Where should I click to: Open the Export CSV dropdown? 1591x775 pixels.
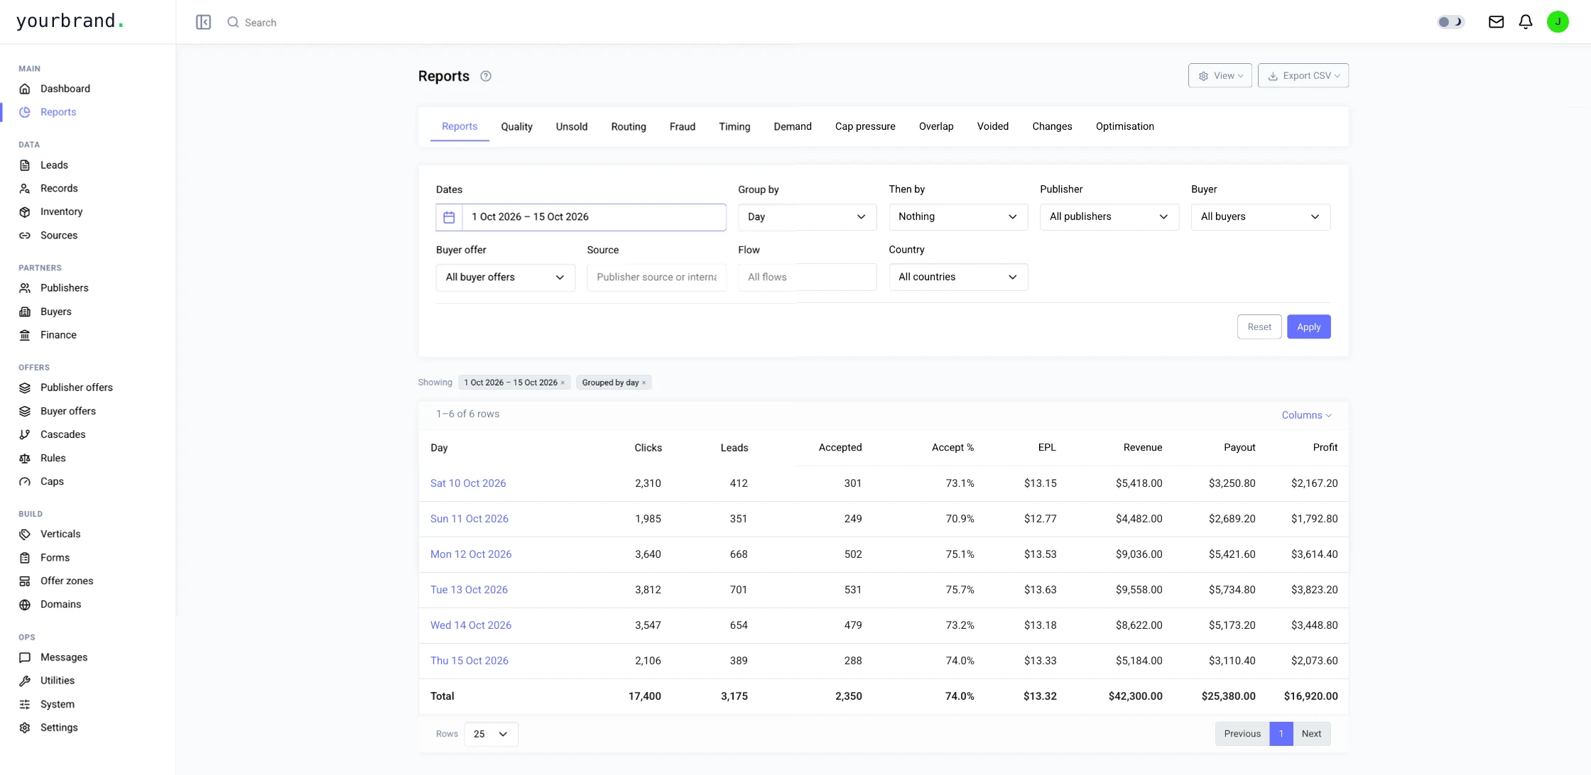point(1303,76)
